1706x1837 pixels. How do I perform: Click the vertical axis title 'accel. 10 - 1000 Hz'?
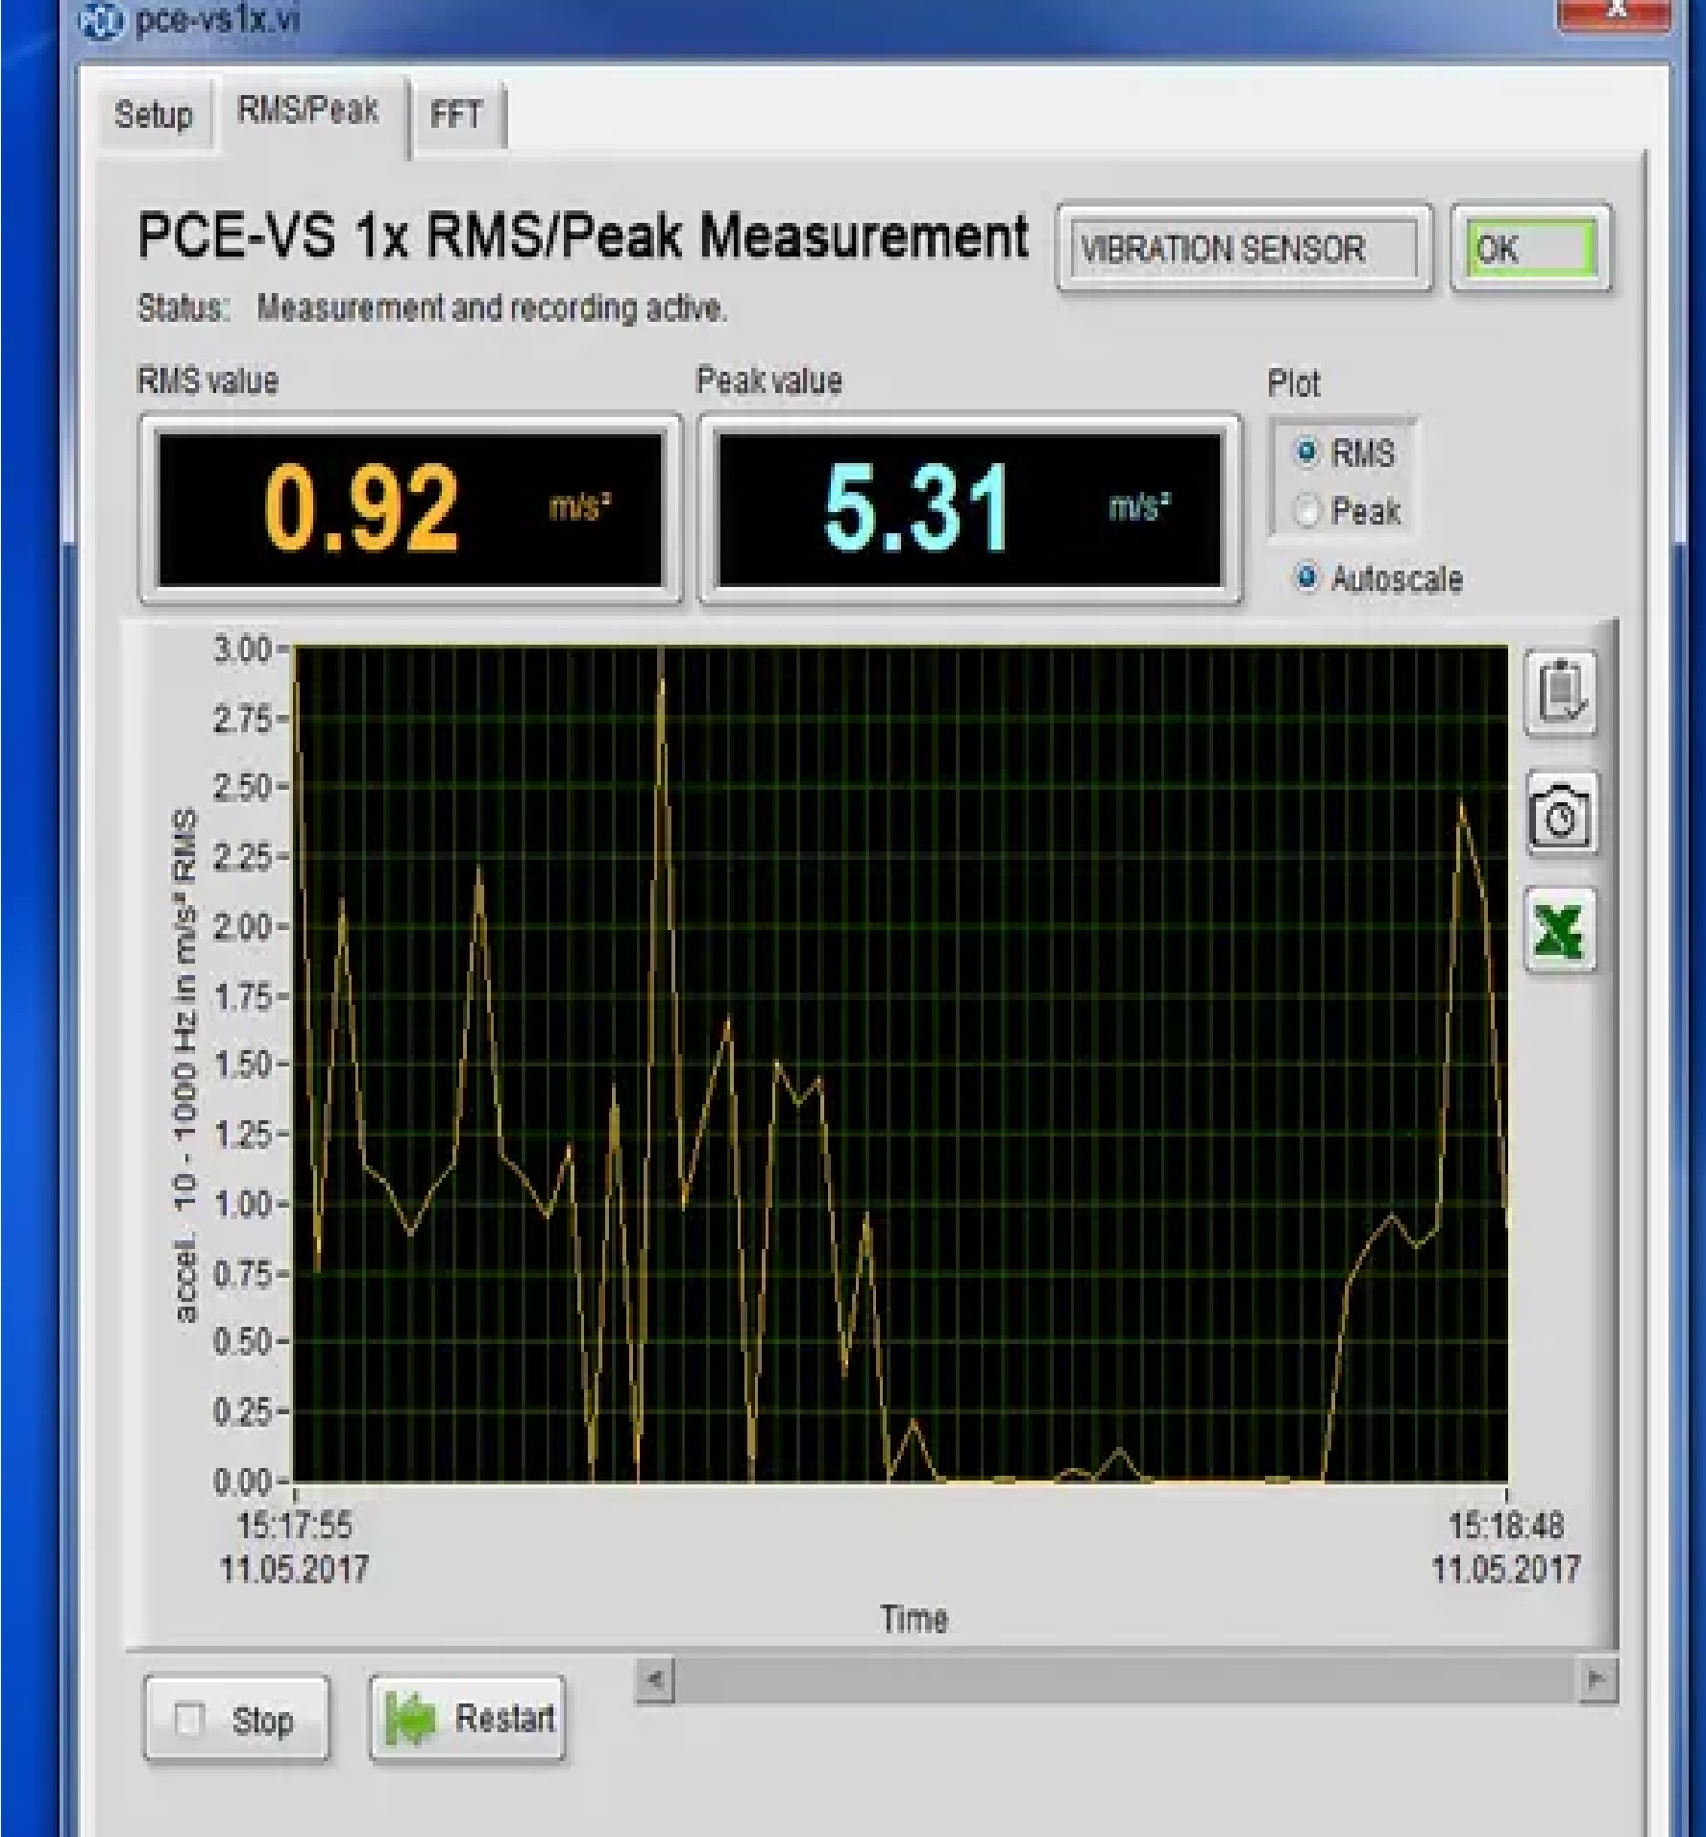pos(186,1066)
